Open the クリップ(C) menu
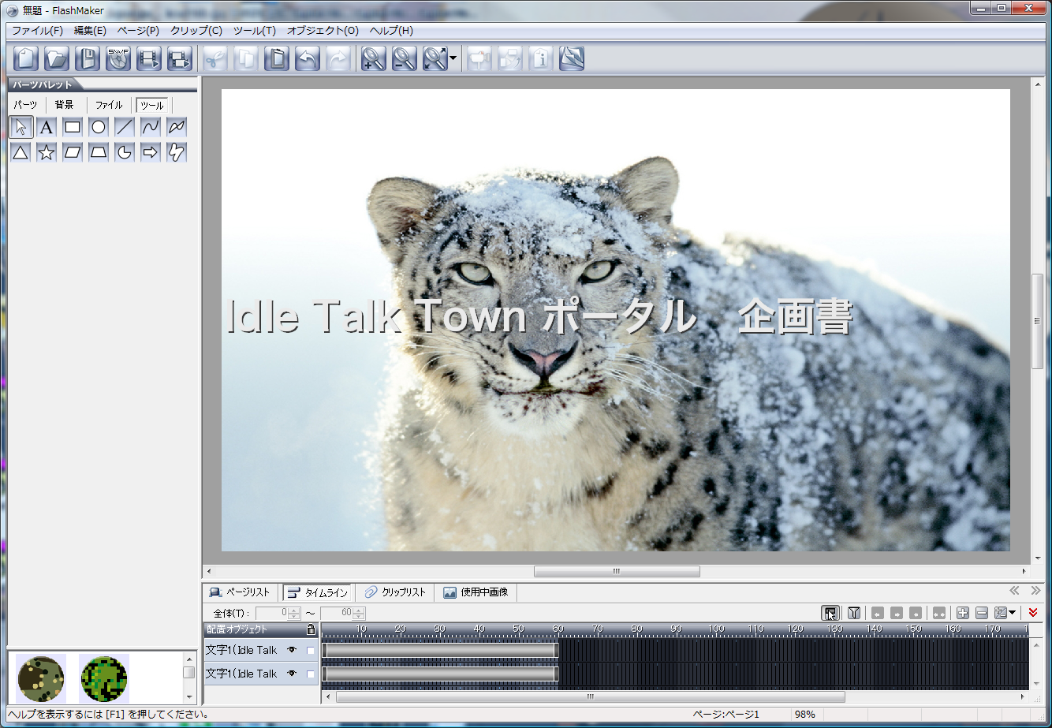The image size is (1052, 728). (x=196, y=31)
